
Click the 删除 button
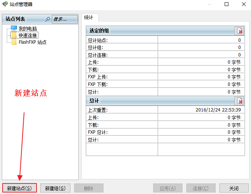click(88, 188)
